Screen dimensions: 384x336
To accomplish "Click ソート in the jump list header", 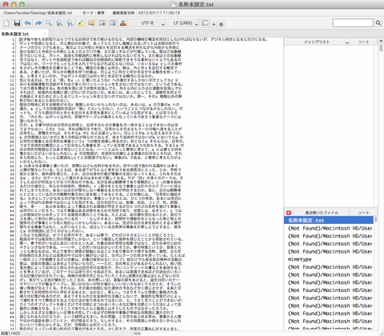I will point(363,42).
